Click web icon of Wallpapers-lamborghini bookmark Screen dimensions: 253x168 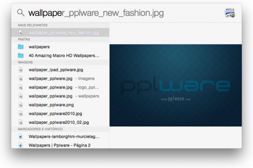[x=21, y=136]
